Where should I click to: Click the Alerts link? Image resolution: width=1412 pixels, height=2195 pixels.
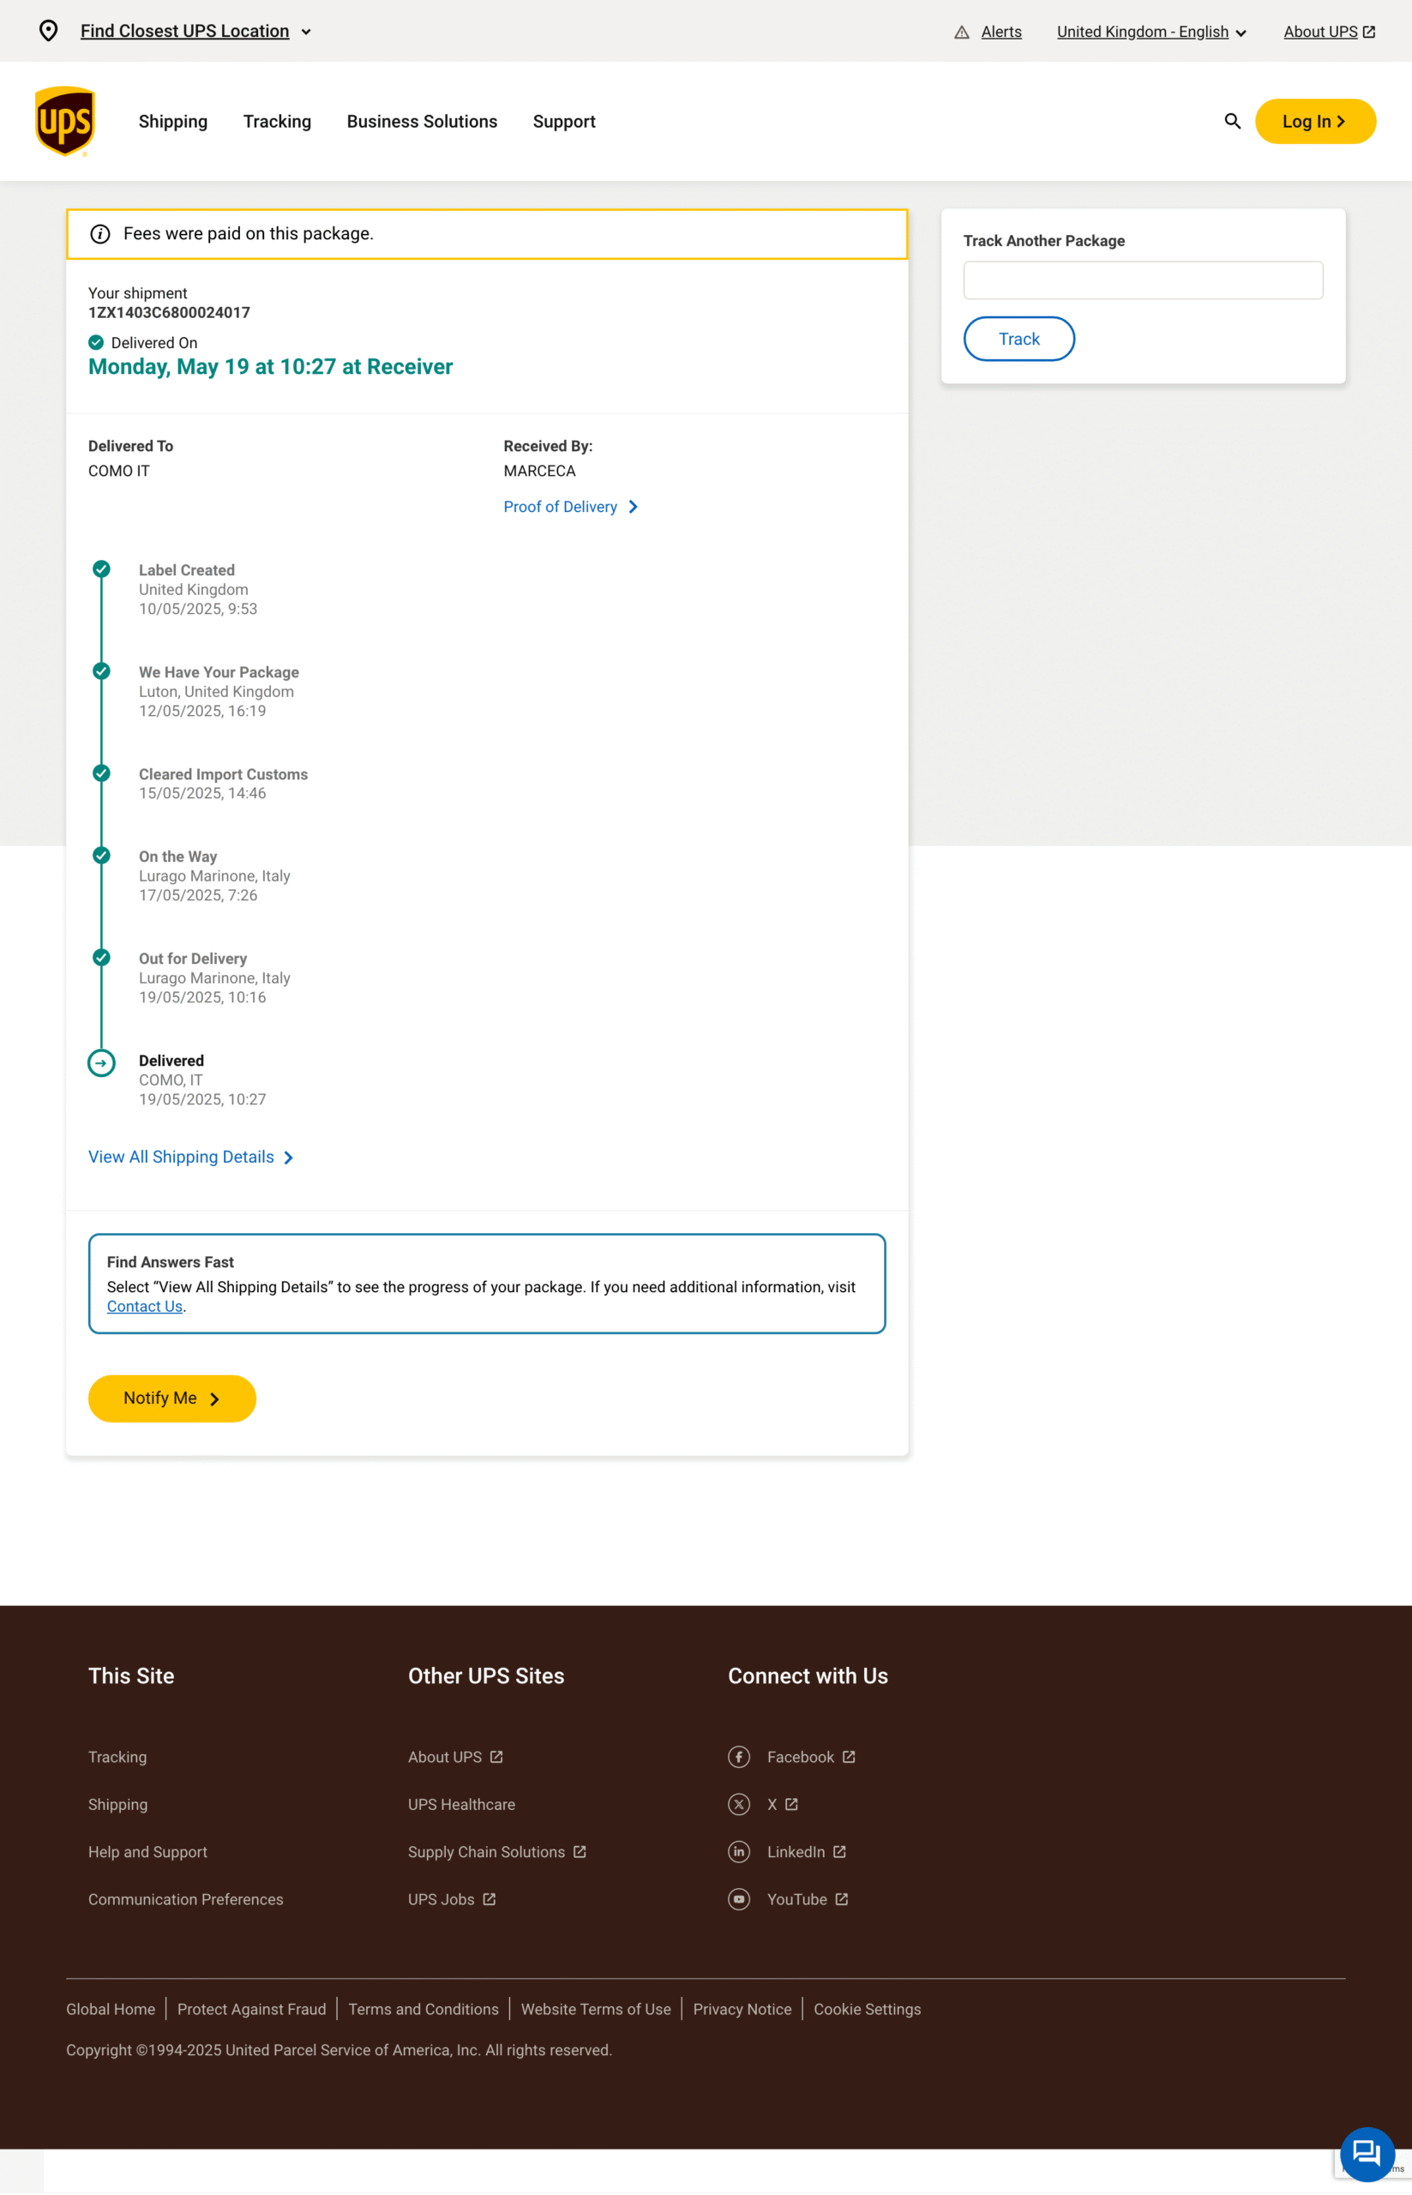click(x=1001, y=32)
